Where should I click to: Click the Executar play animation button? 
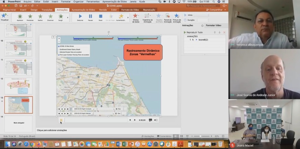(80, 16)
